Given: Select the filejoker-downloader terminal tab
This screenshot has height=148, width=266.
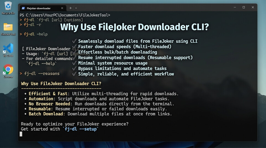Looking at the screenshot, I should [43, 8].
